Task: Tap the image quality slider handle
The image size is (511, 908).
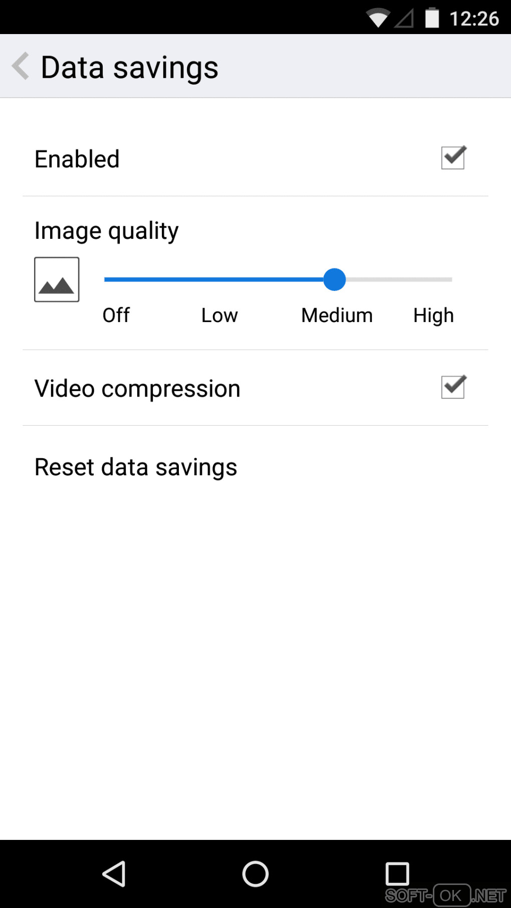Action: tap(334, 279)
